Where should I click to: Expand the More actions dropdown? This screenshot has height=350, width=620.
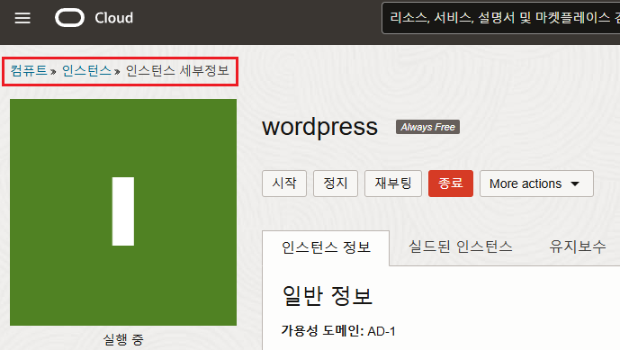(536, 184)
